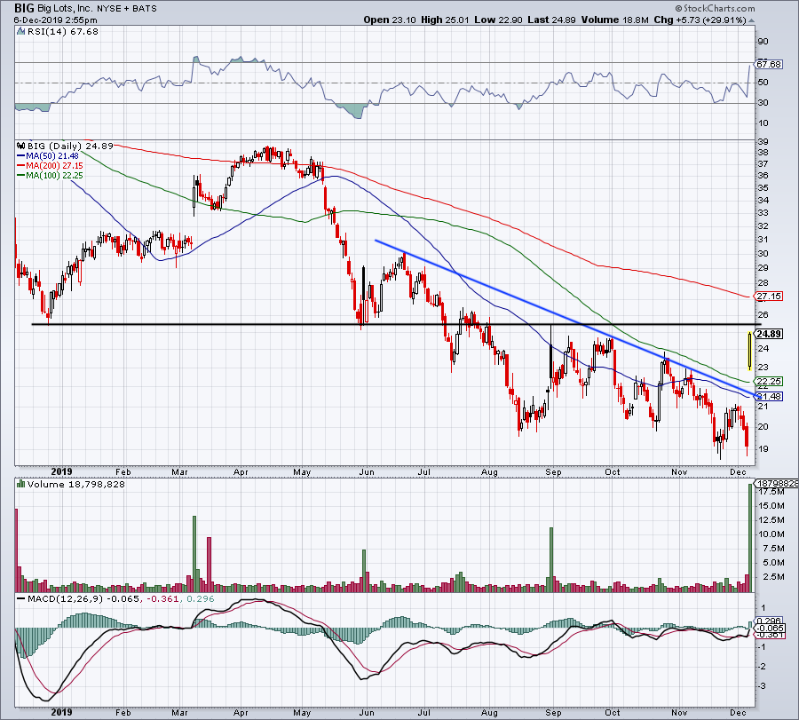The image size is (799, 720).
Task: Click the Volume 18.8M header value
Action: pos(614,20)
